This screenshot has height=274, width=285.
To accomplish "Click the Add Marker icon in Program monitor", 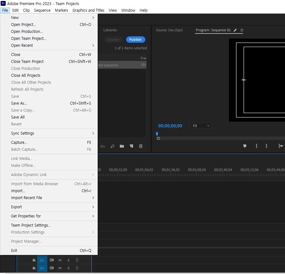I will click(x=245, y=146).
